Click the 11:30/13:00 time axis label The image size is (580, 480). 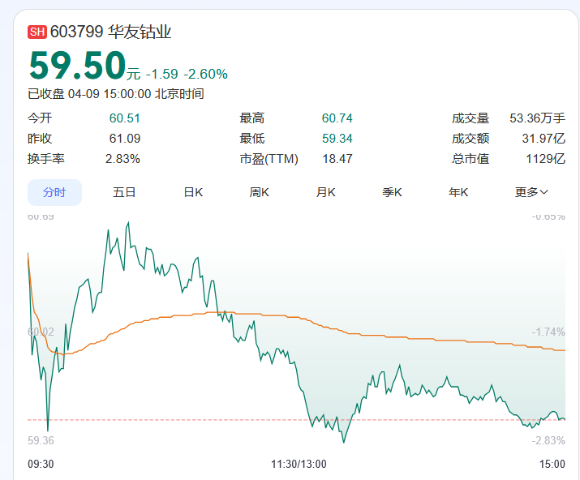click(x=299, y=464)
